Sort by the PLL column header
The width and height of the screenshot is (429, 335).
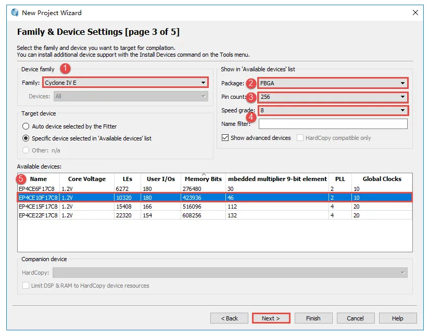340,179
